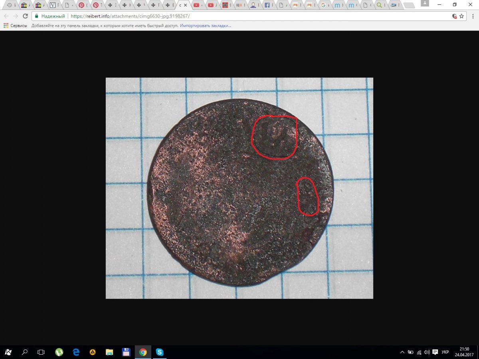Launch Skype from the taskbar

pyautogui.click(x=160, y=352)
